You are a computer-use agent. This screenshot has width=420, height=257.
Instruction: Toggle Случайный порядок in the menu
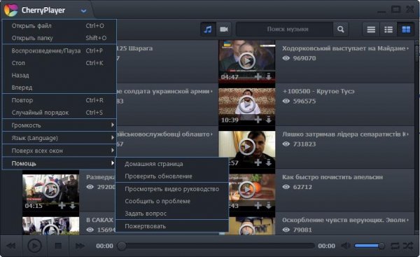click(59, 113)
